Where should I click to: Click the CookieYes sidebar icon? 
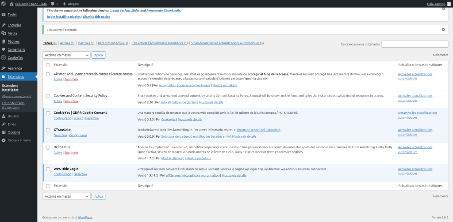pos(4,57)
